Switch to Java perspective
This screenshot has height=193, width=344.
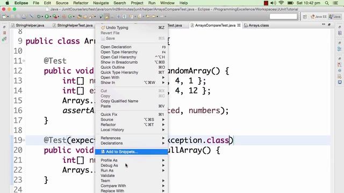pyautogui.click(x=335, y=17)
